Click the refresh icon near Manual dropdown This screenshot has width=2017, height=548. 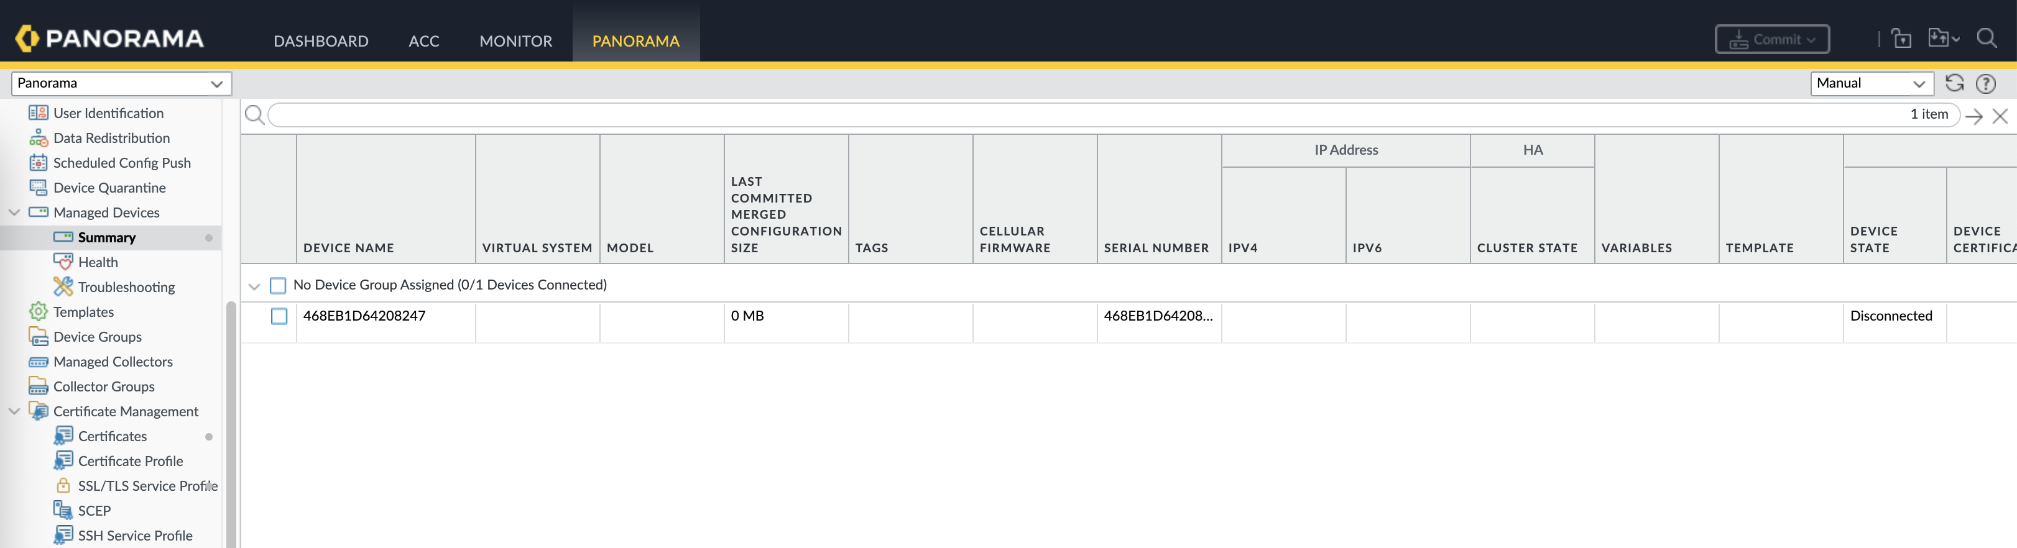(1954, 83)
